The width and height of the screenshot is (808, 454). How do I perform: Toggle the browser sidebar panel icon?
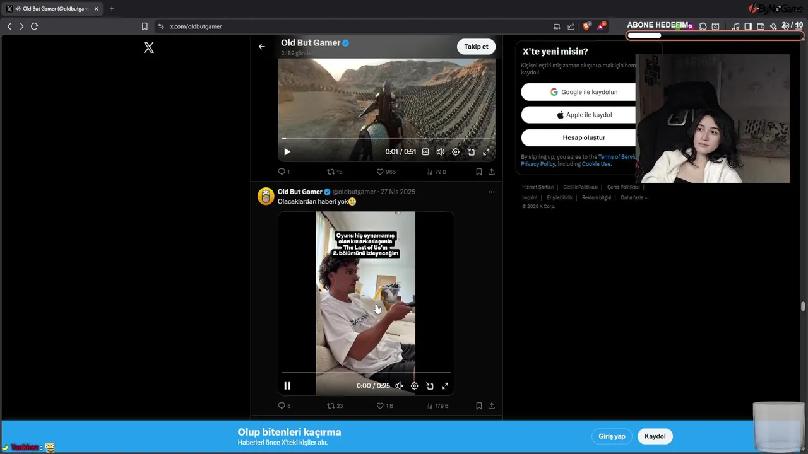tap(748, 26)
